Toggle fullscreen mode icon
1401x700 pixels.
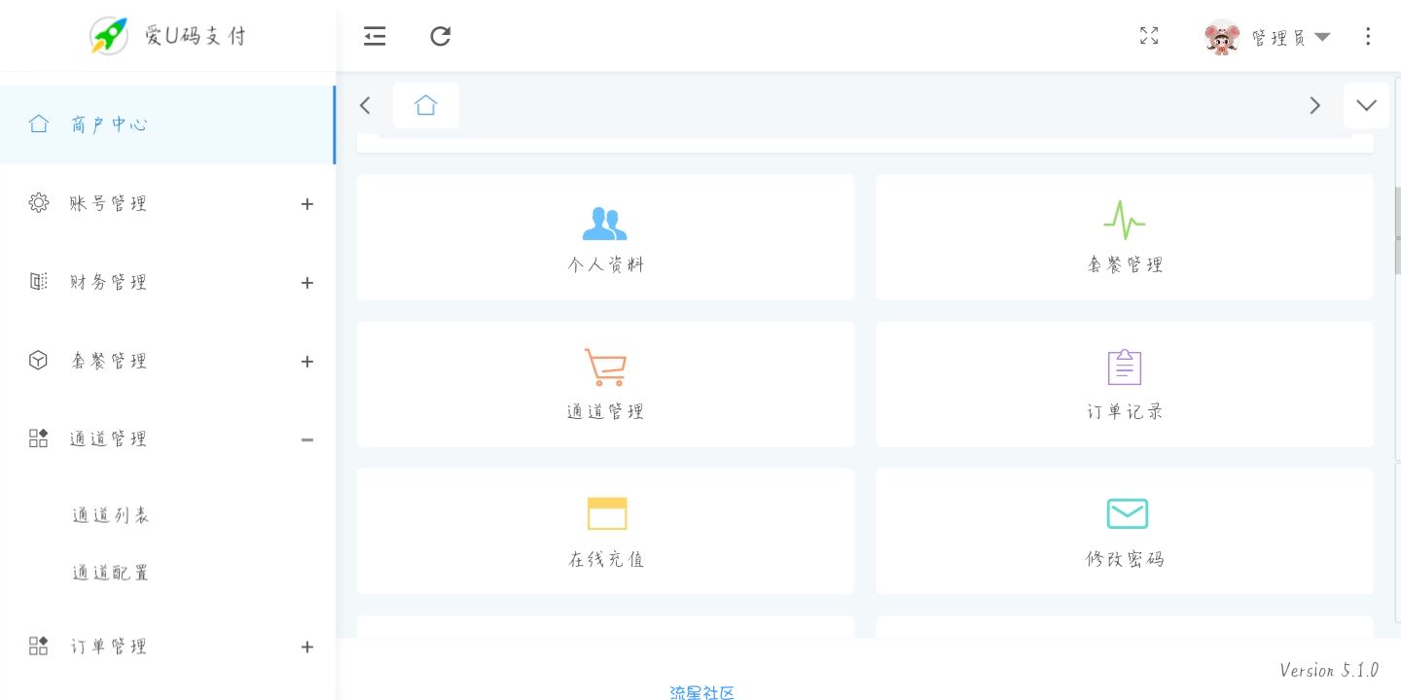point(1149,36)
